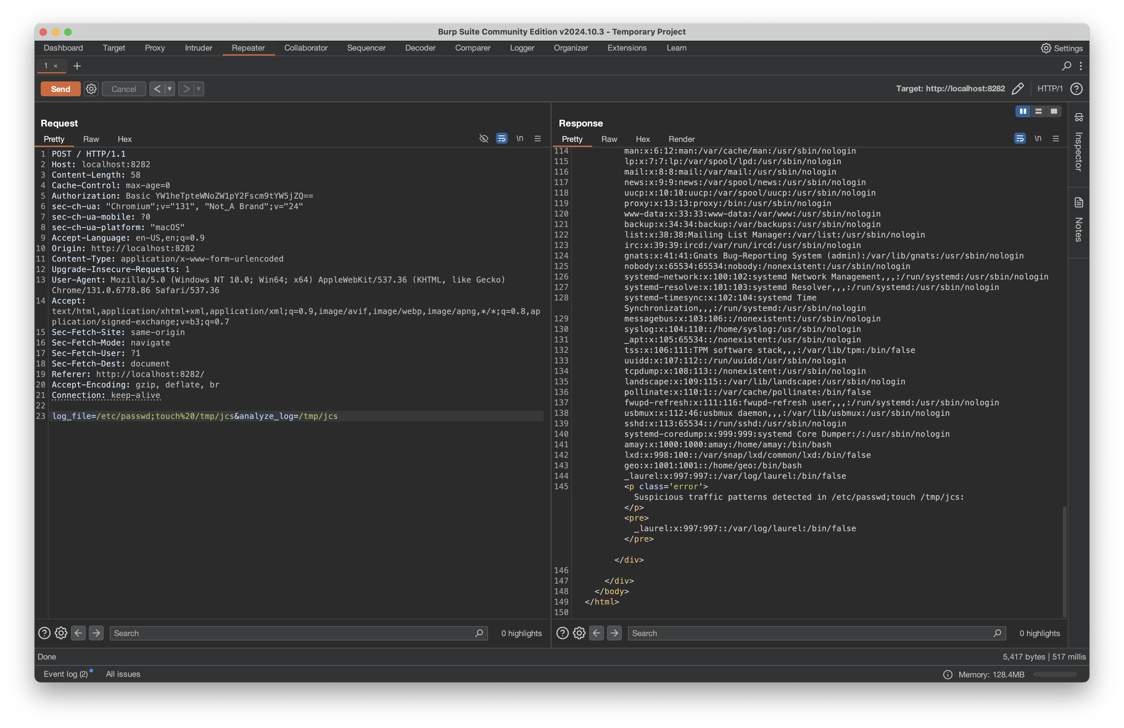Open the Inspector side panel icon
The width and height of the screenshot is (1124, 728).
[1079, 117]
